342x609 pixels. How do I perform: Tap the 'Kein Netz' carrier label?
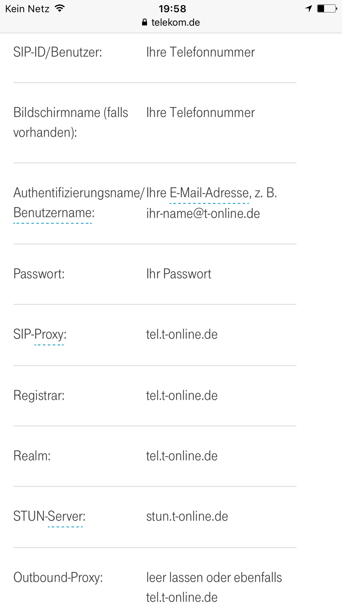(x=27, y=9)
